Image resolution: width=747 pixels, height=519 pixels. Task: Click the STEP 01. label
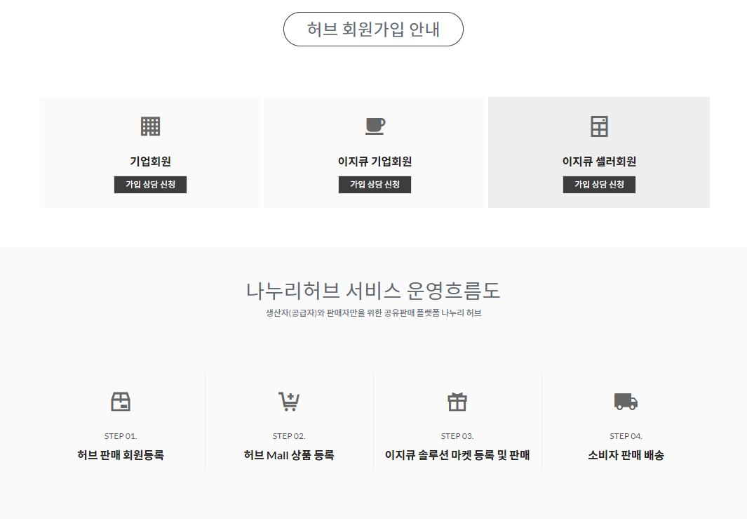click(121, 436)
